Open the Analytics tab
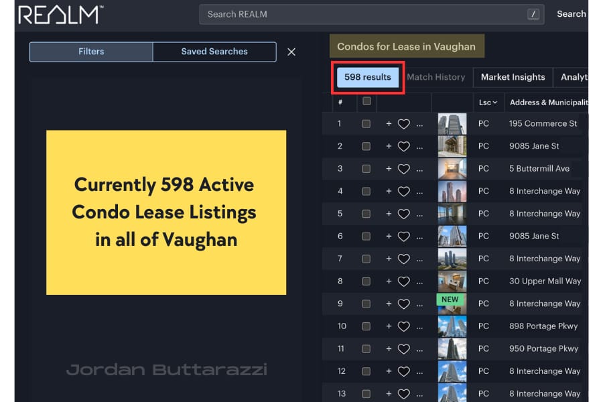603x402 pixels. pyautogui.click(x=572, y=77)
